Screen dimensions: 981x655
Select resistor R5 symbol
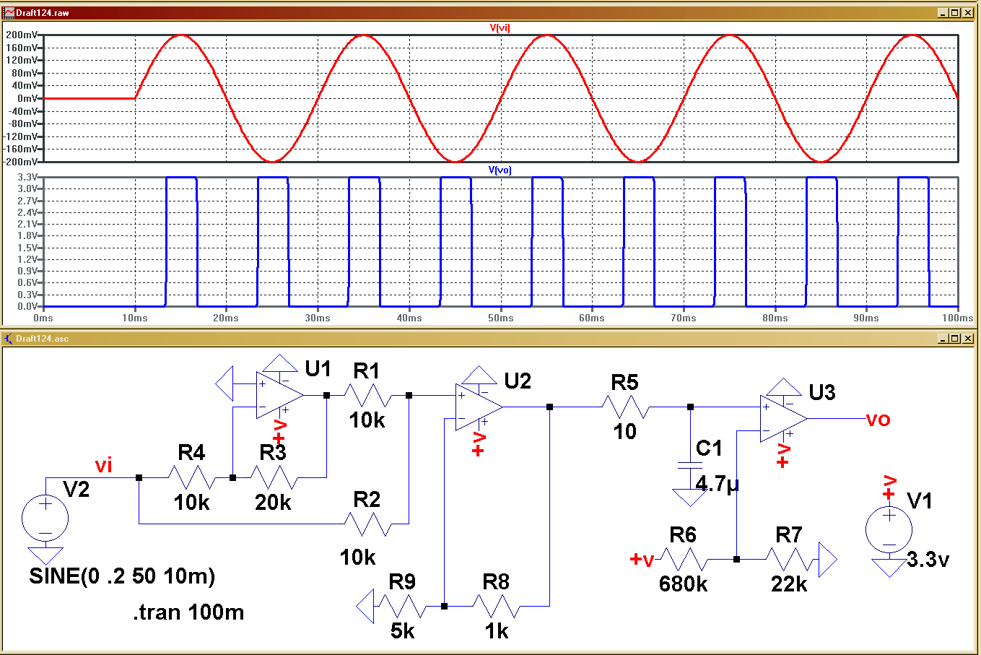click(x=625, y=407)
